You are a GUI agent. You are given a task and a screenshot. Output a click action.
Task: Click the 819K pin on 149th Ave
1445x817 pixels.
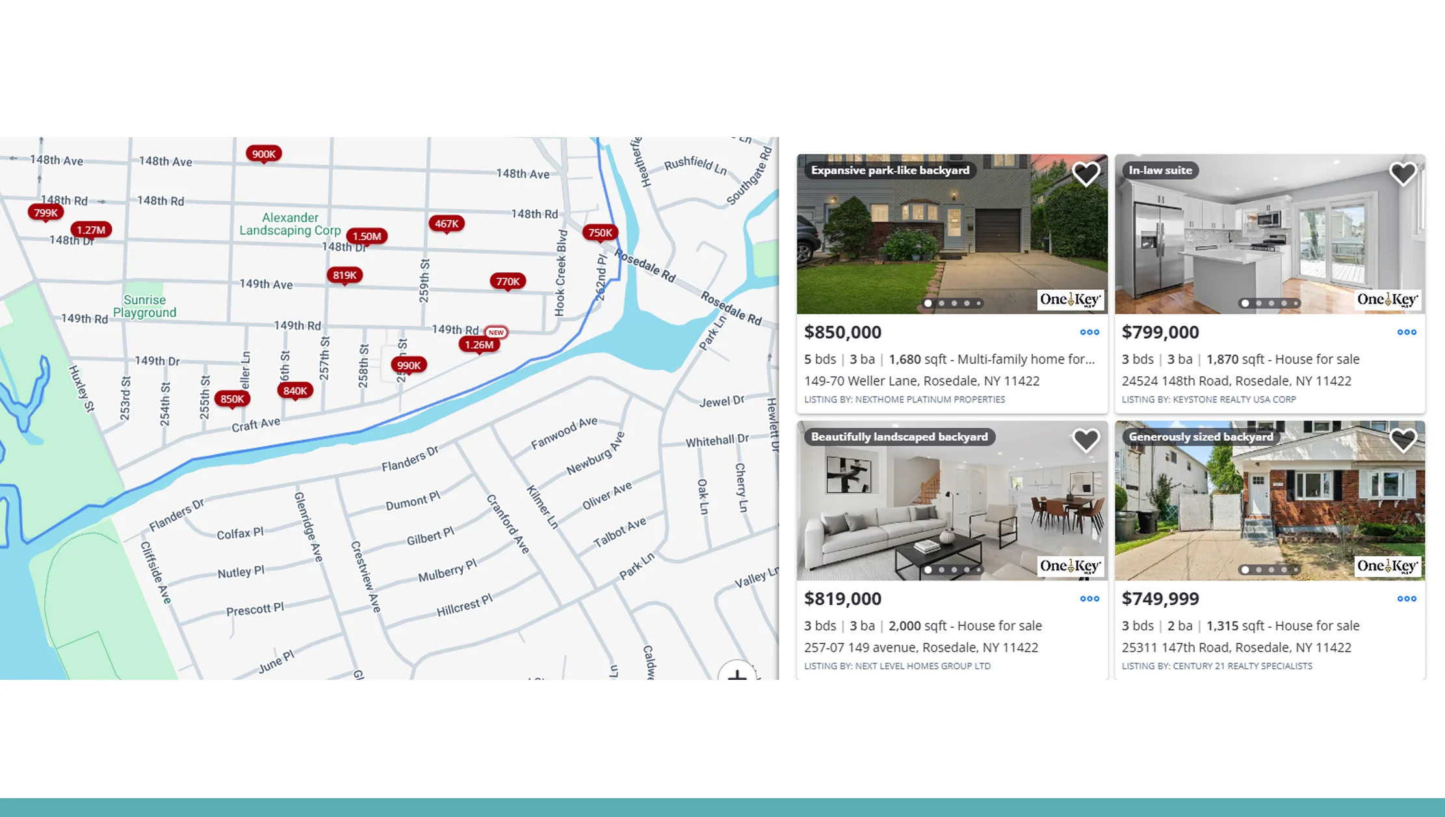[345, 275]
